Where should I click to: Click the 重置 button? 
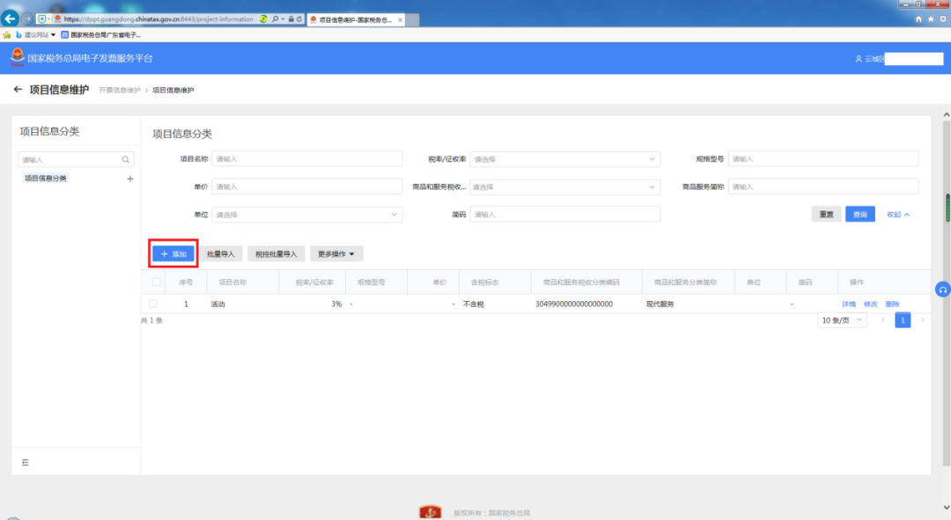point(826,215)
